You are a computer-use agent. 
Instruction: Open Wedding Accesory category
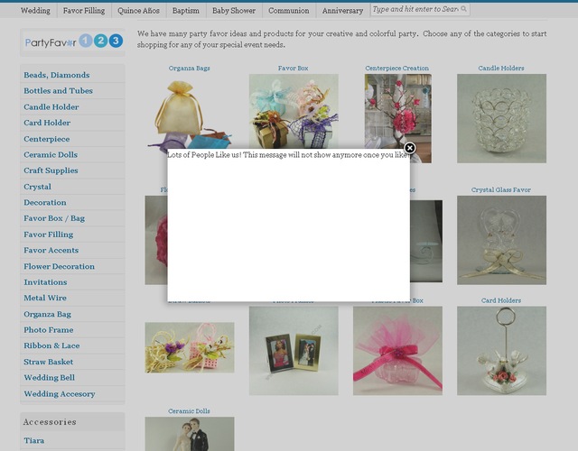tap(60, 394)
